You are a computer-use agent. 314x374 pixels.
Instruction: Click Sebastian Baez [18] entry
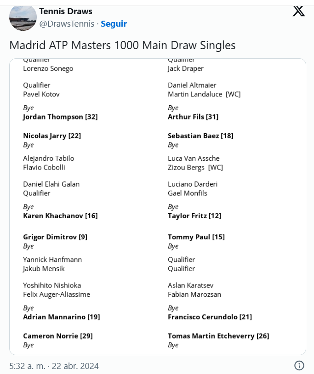tap(200, 136)
